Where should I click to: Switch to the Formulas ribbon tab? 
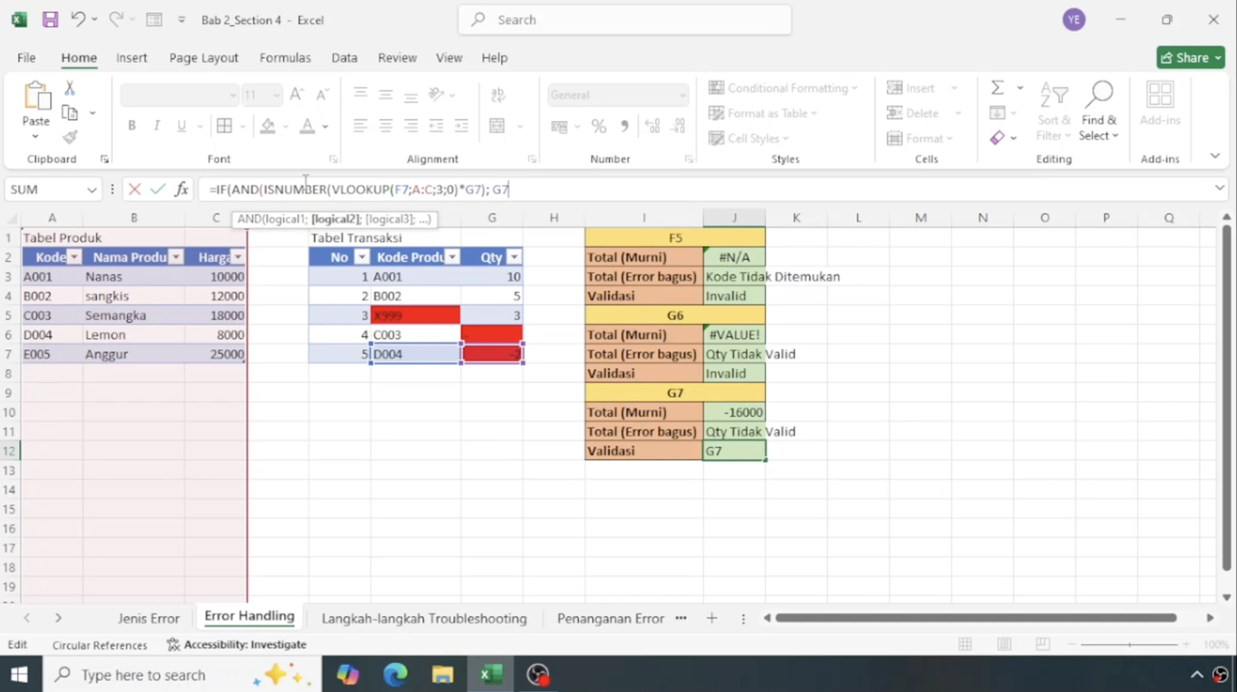tap(285, 57)
